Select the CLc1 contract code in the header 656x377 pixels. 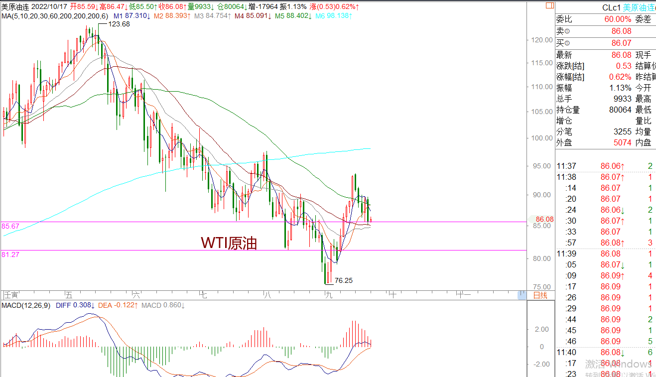coord(611,7)
